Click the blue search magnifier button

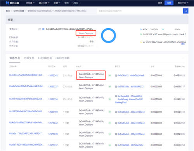(x=185, y=11)
